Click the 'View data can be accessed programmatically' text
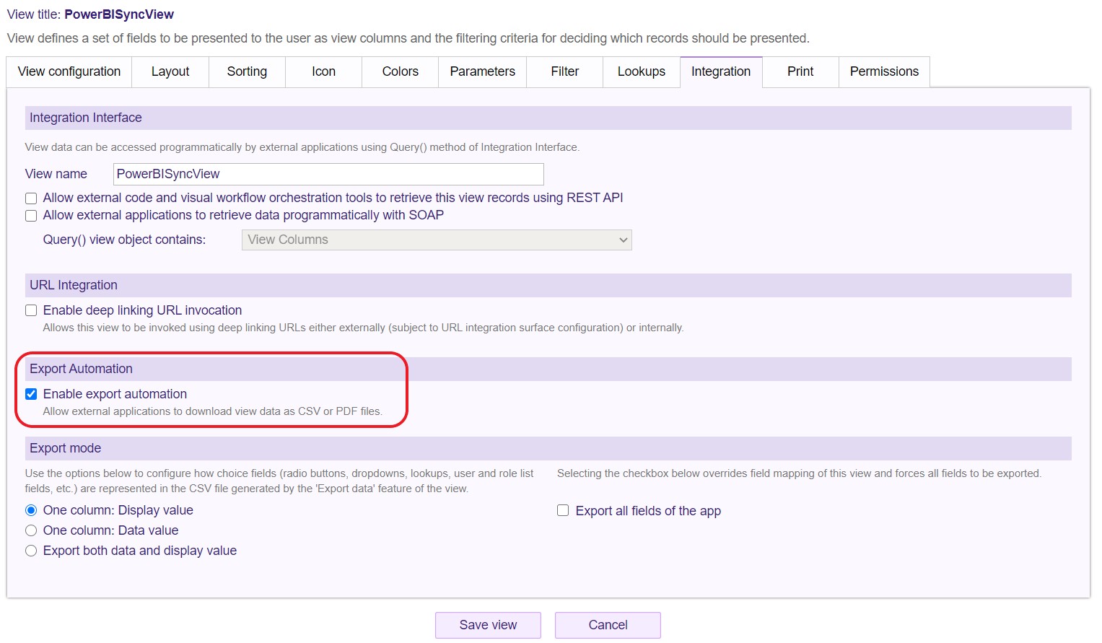1102x643 pixels. 302,147
